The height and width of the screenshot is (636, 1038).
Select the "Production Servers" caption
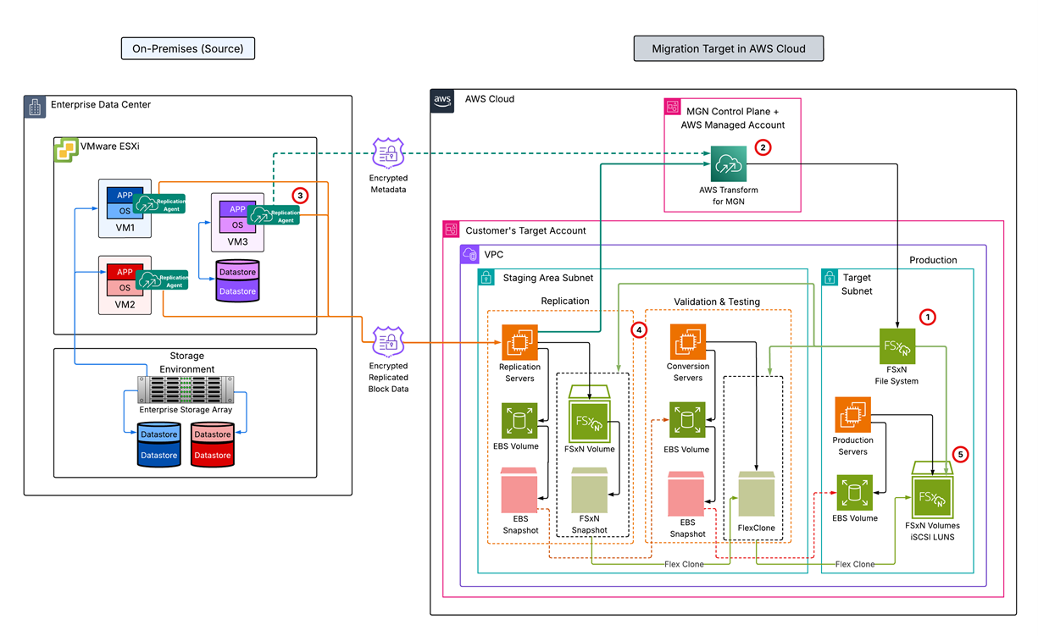[852, 445]
